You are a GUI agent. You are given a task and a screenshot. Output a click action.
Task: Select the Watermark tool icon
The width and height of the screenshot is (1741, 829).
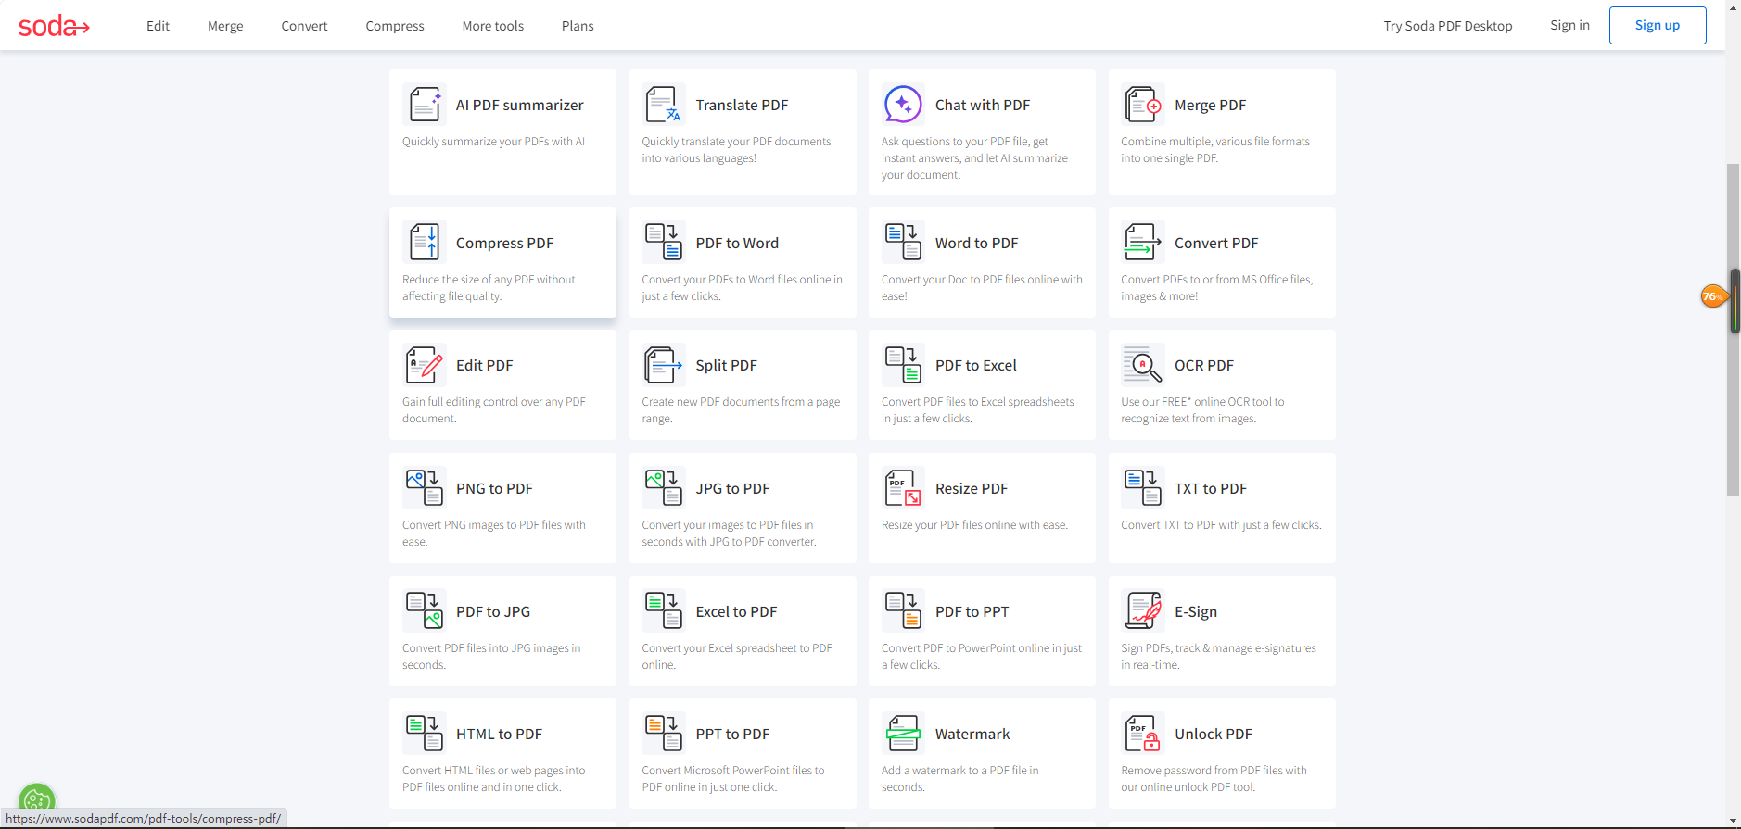click(x=903, y=734)
